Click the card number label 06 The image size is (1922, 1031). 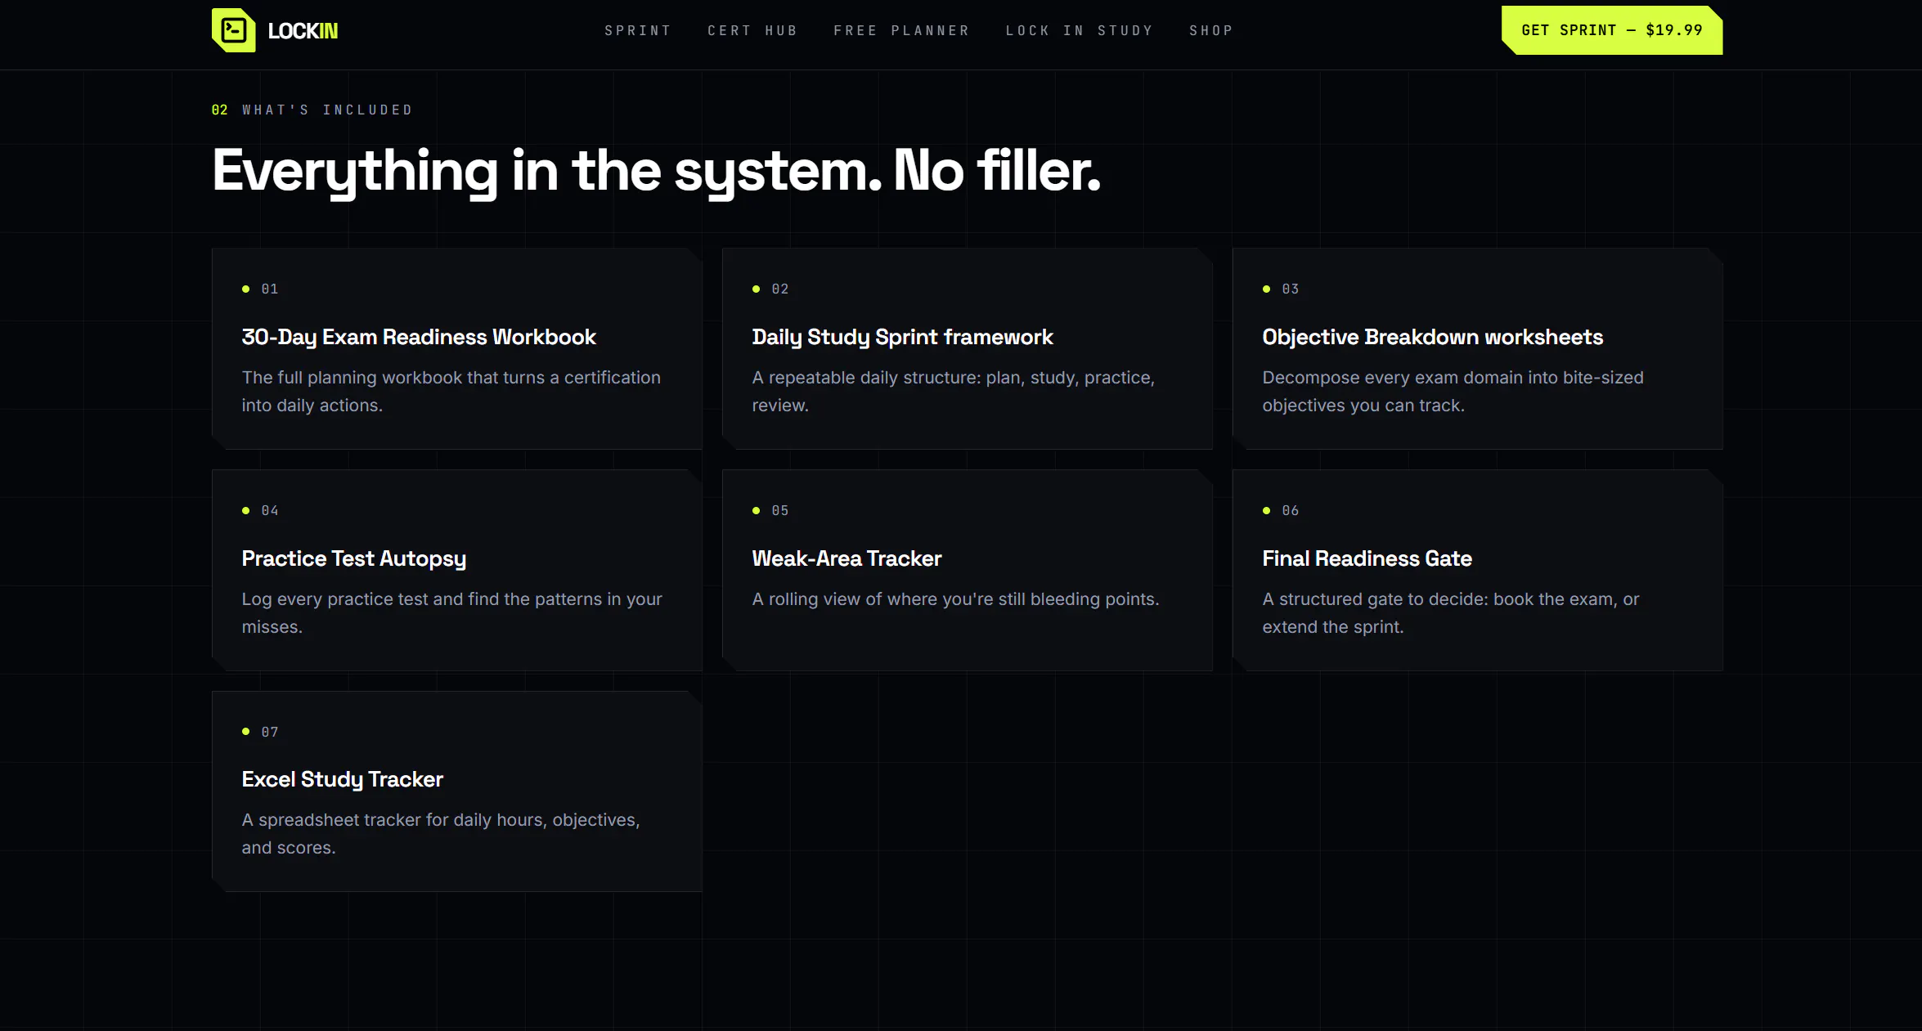click(x=1291, y=510)
